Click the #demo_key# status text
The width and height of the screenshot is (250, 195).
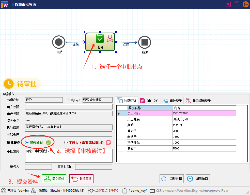pos(138,190)
